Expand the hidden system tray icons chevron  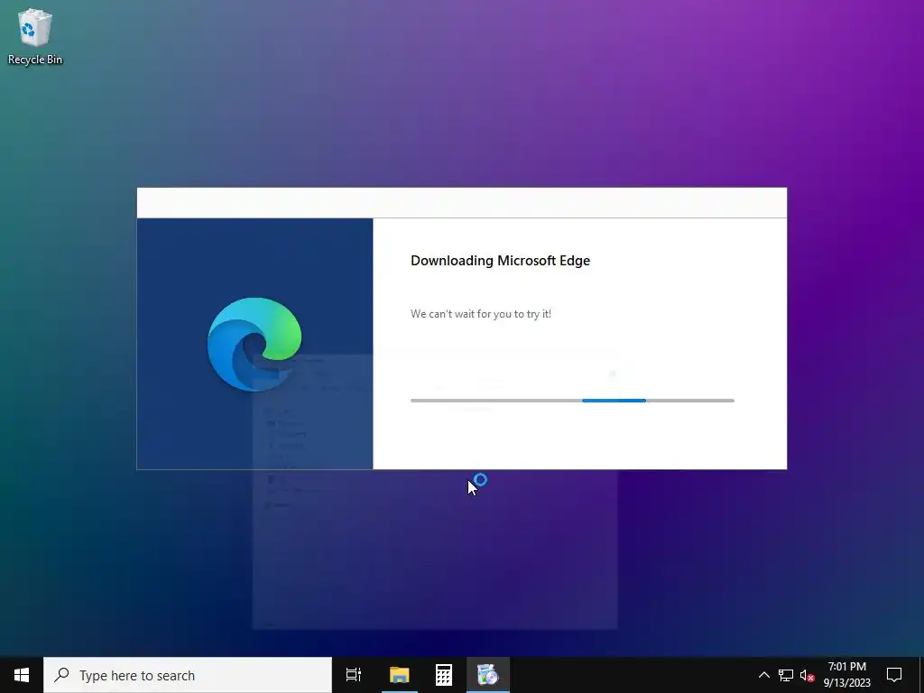click(x=763, y=675)
